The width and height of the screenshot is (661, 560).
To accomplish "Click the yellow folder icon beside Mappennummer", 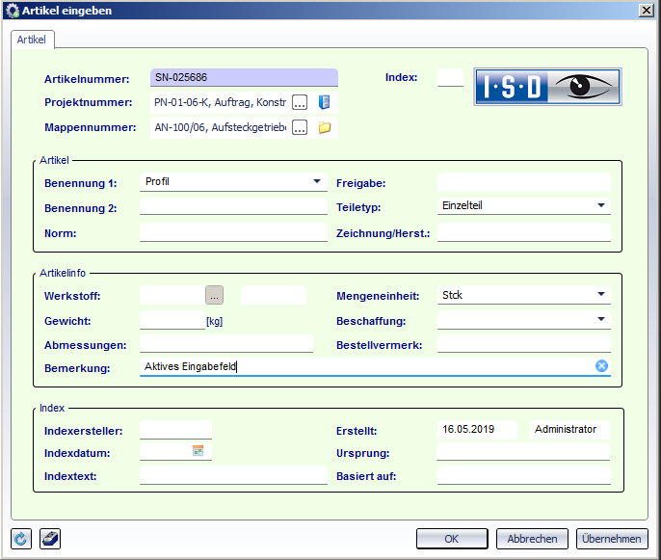I will click(x=325, y=127).
